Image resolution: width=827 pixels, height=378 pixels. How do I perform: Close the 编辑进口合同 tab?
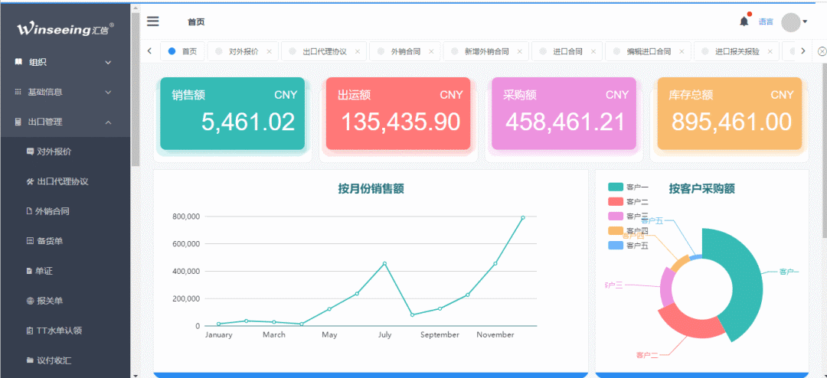[682, 51]
